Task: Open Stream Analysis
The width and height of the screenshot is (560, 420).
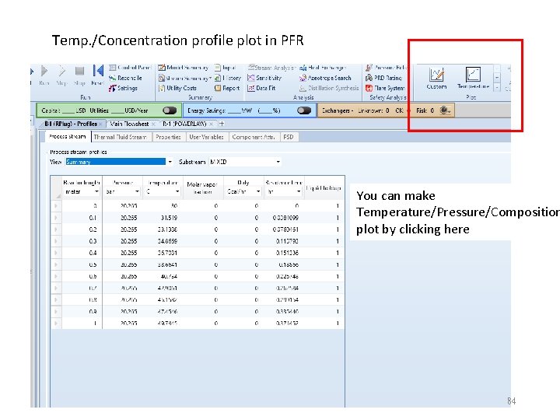Action: [271, 68]
